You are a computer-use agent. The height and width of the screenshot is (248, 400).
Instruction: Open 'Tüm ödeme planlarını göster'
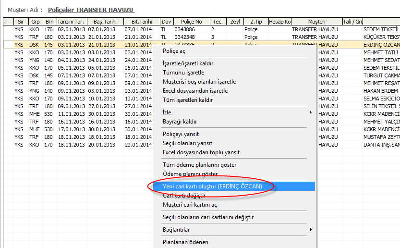199,165
